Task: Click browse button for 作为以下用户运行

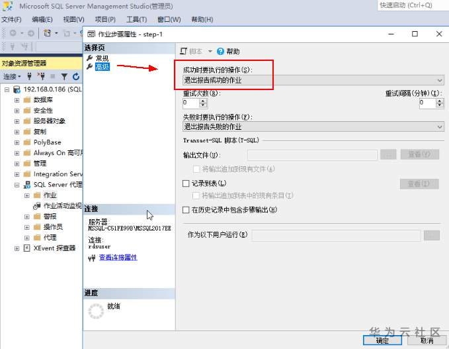Action: 432,235
